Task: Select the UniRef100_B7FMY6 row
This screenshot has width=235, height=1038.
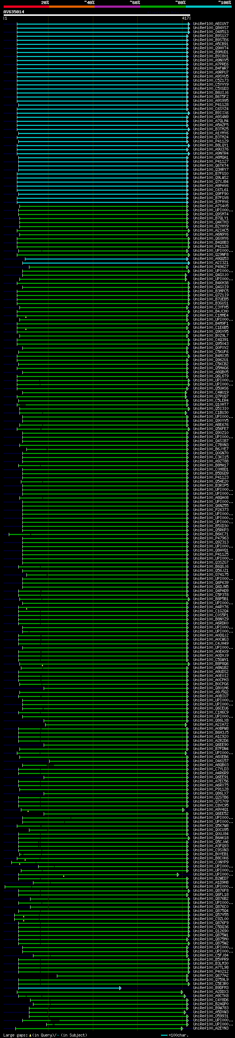Action: tap(211, 202)
